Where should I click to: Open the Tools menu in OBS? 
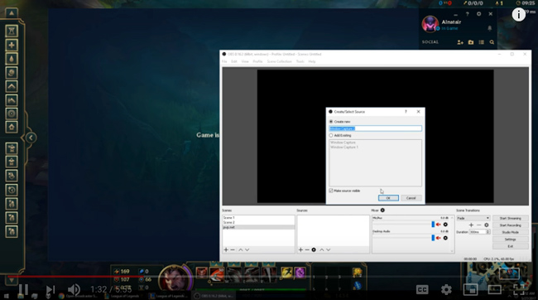click(300, 61)
